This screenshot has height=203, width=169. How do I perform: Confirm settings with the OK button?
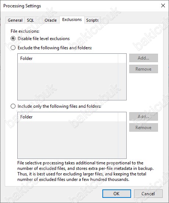(x=116, y=194)
